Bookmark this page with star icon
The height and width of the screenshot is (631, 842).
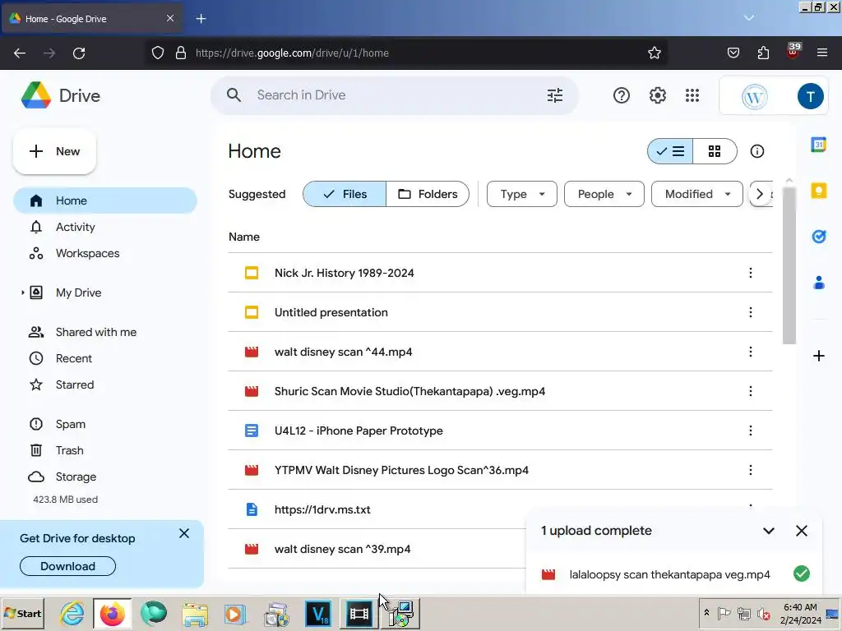click(x=654, y=53)
